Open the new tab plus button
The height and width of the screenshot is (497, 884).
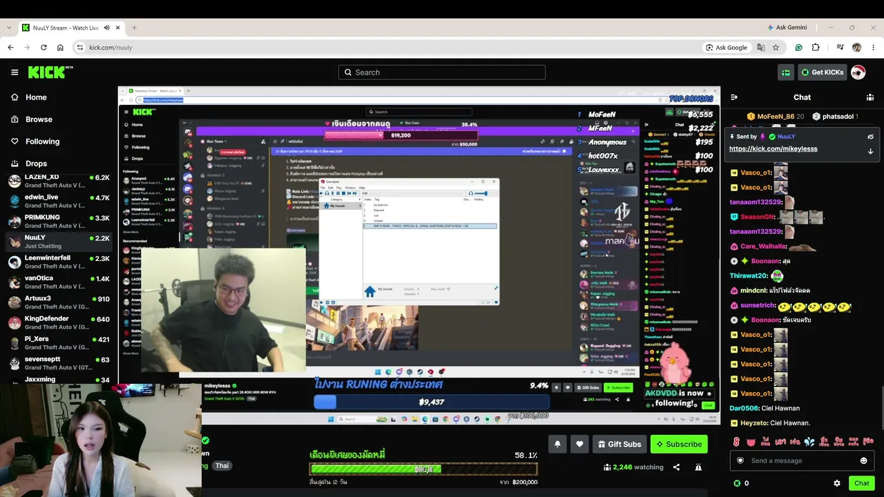tap(134, 28)
